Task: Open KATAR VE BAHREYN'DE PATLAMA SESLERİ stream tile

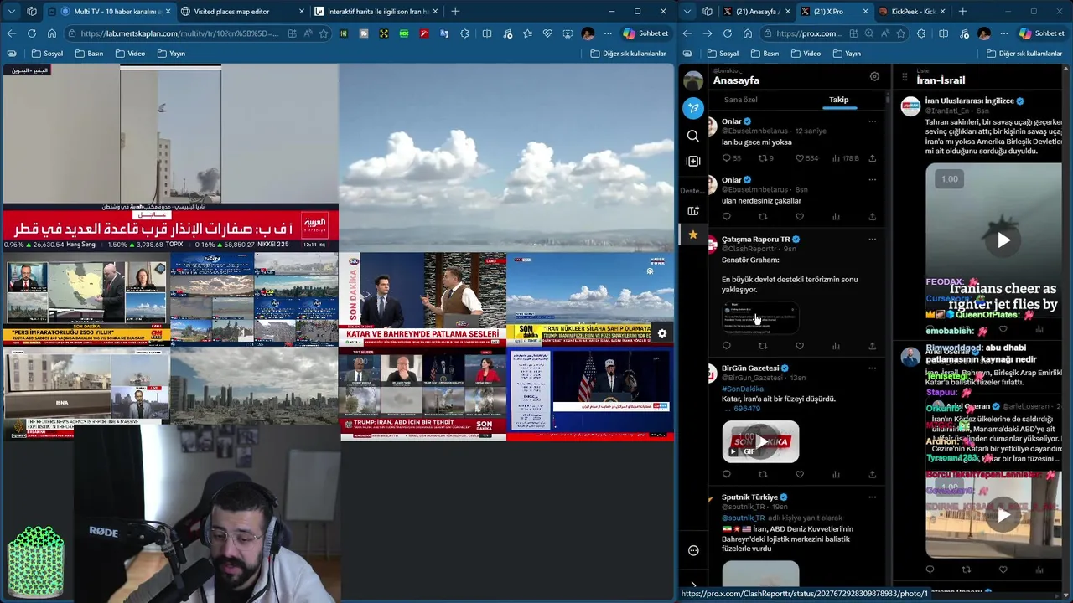Action: click(422, 299)
